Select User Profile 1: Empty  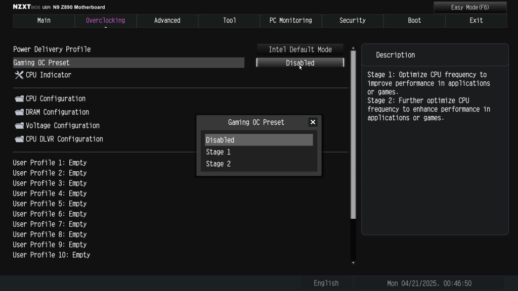click(50, 163)
